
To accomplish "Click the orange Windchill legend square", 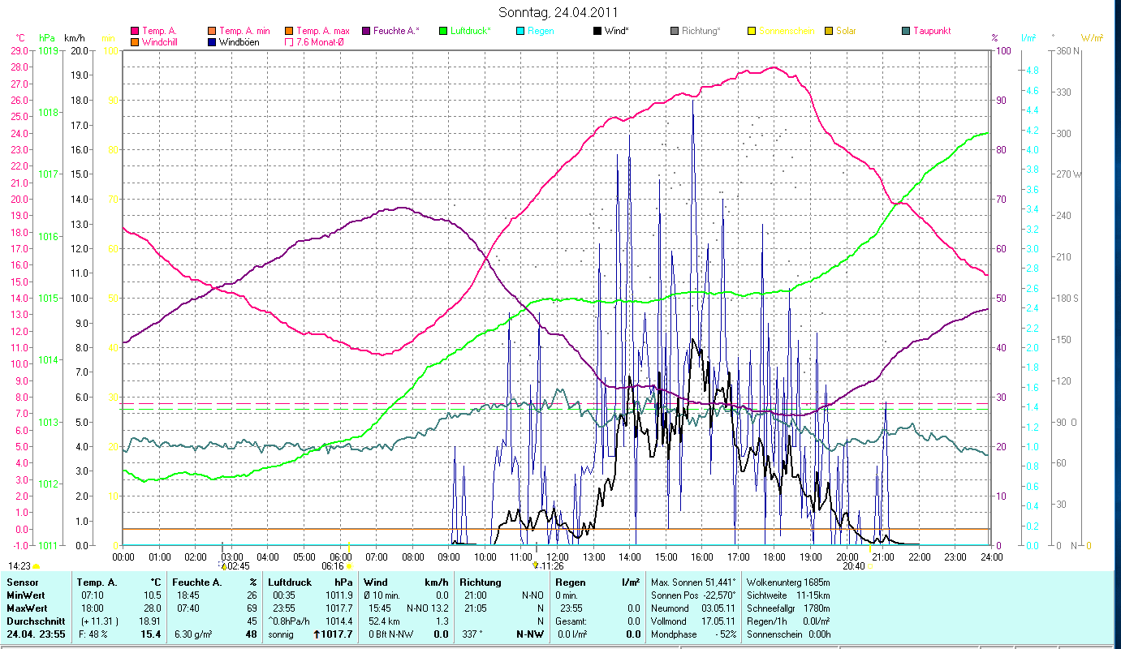I will [x=135, y=42].
